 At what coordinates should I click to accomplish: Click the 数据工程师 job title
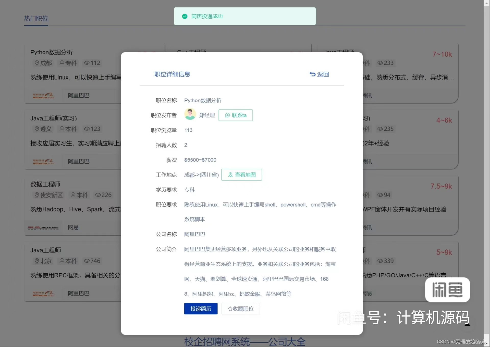(x=45, y=184)
